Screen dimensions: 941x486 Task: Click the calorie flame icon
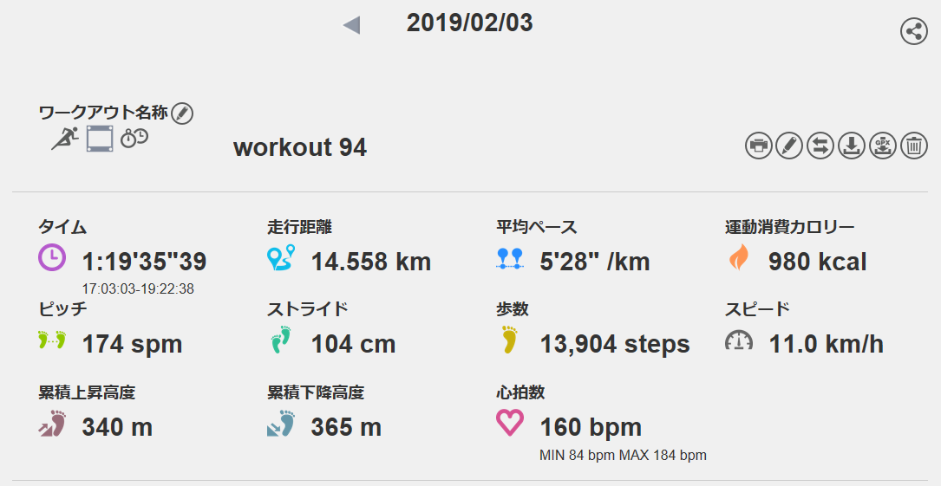tap(739, 258)
